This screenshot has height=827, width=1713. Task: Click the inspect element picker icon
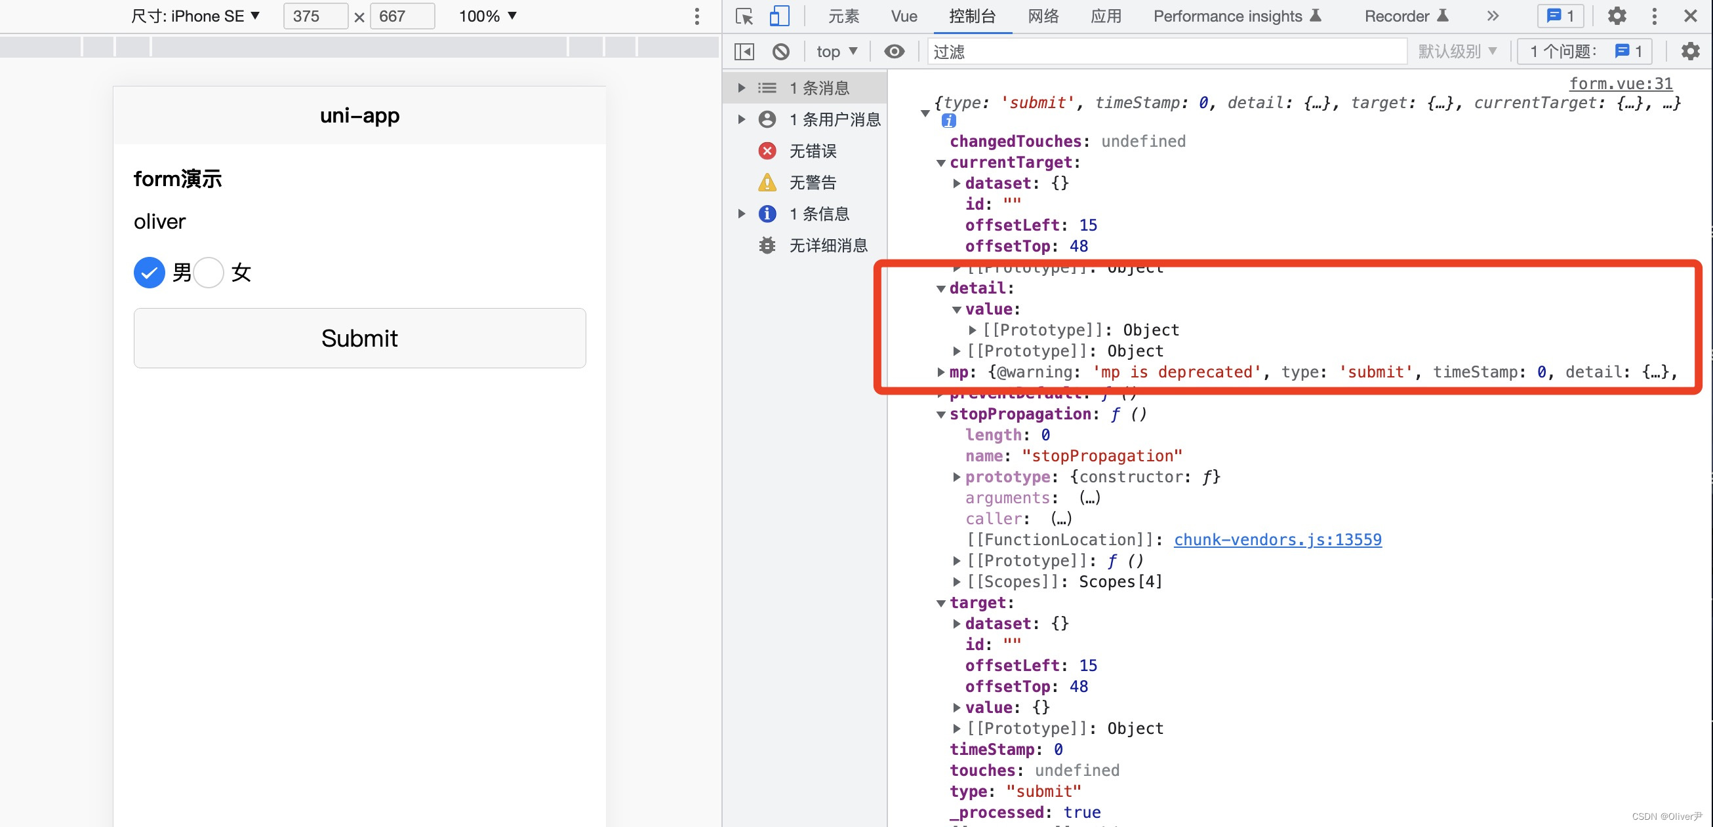pos(744,16)
